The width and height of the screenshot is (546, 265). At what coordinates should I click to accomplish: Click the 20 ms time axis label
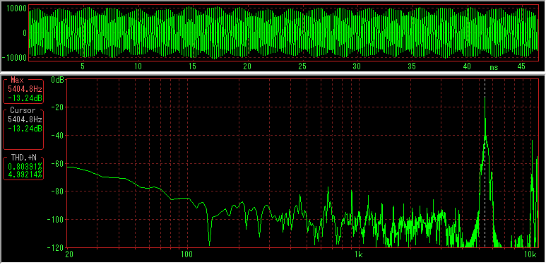pos(247,66)
